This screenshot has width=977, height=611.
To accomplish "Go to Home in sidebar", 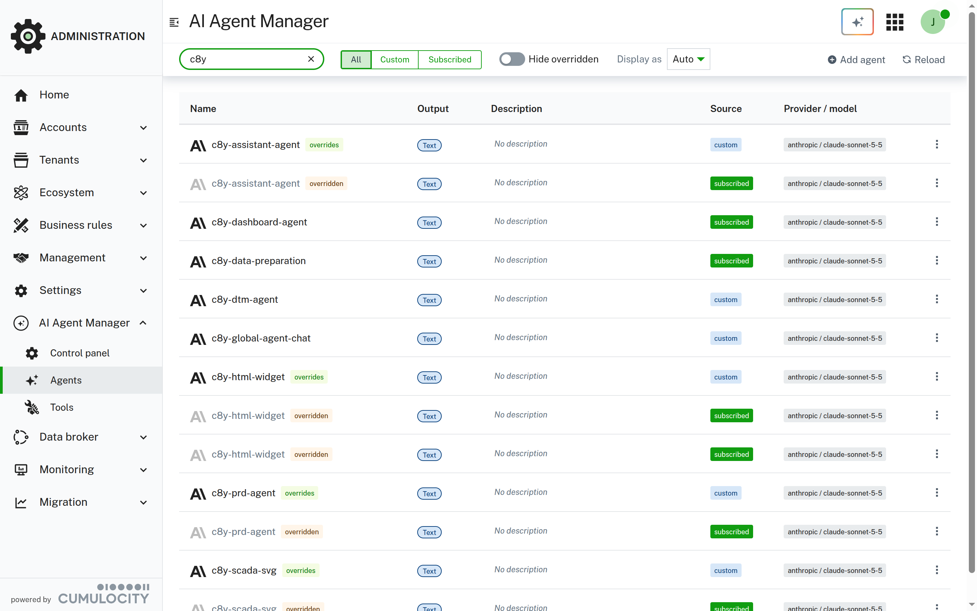I will (81, 95).
